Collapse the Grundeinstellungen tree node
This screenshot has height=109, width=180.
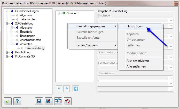[7, 11]
